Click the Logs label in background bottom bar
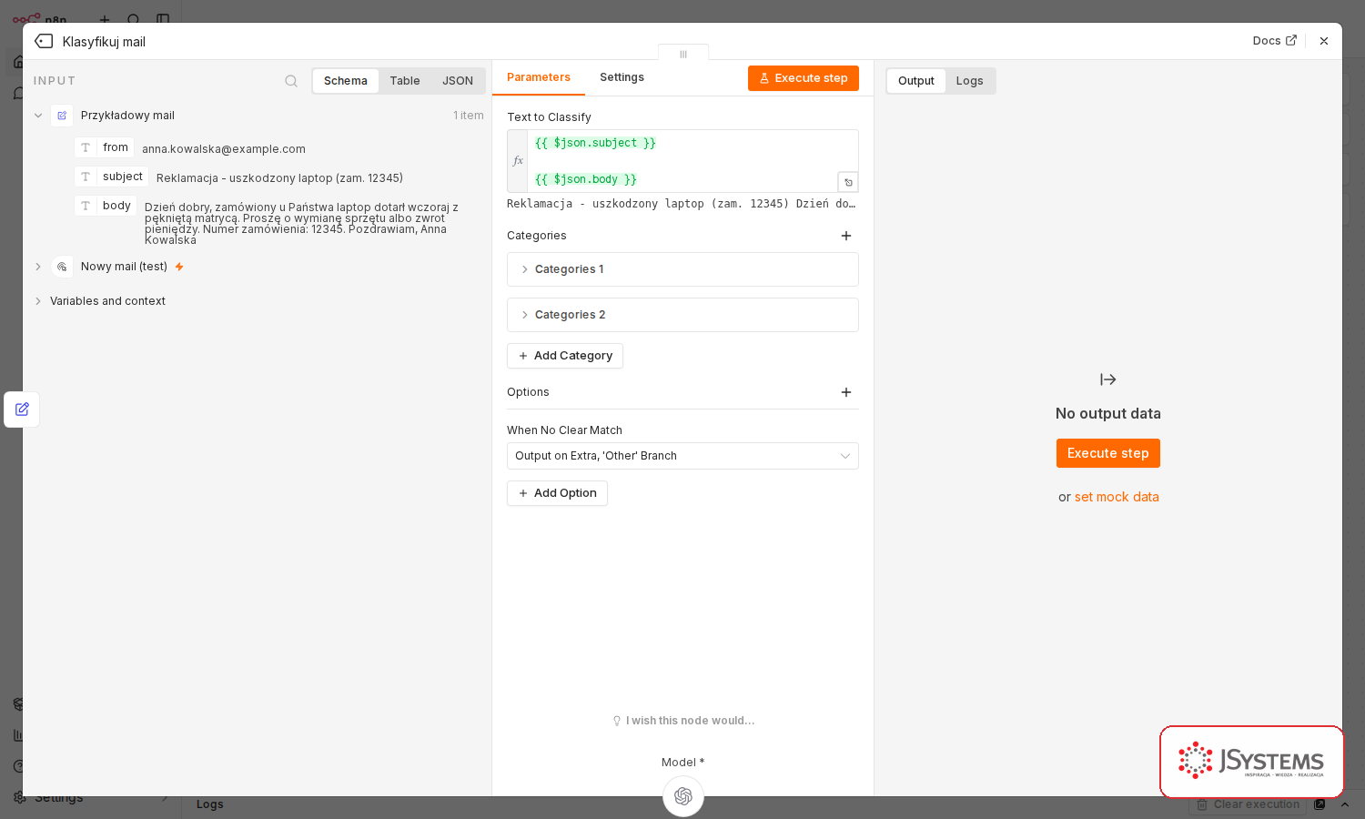This screenshot has width=1365, height=819. point(210,804)
